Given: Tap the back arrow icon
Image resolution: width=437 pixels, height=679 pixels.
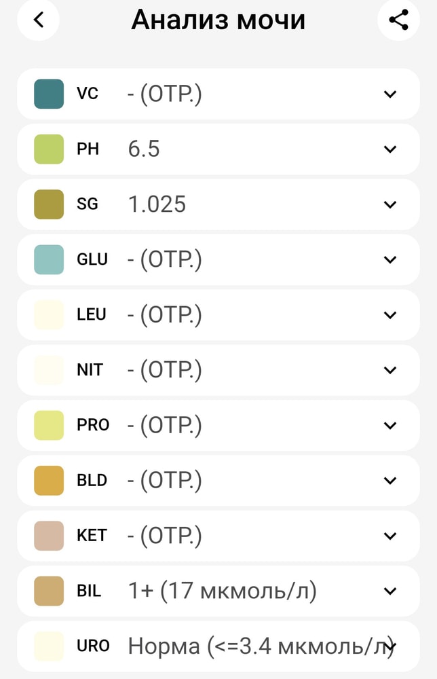Looking at the screenshot, I should click(39, 20).
